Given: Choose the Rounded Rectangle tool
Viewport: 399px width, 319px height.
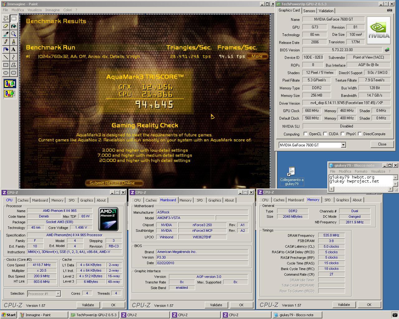Looking at the screenshot, I should (13, 73).
